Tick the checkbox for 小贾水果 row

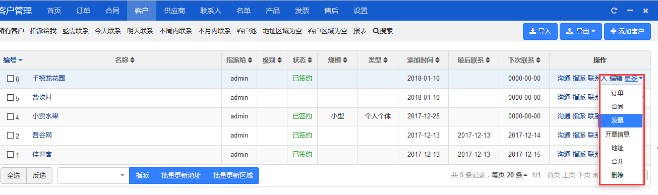[10, 116]
